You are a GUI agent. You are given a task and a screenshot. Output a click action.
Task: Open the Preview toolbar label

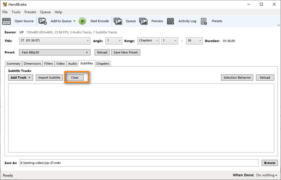pos(157,21)
